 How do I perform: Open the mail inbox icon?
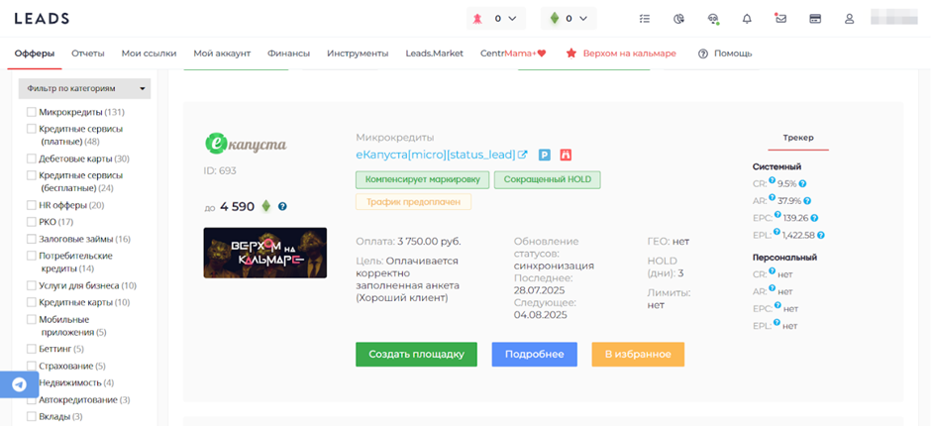780,19
